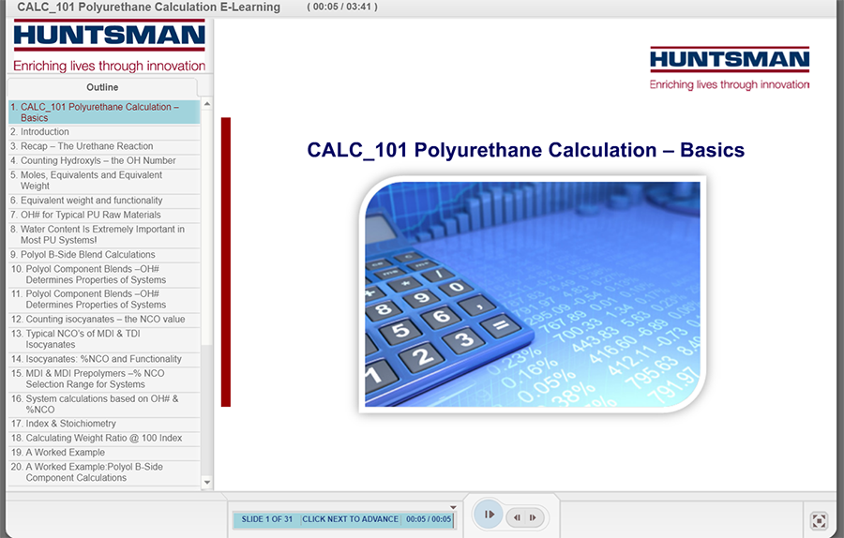Open Calculating Weight Ratio @ 100 Index
Viewport: 844px width, 538px height.
pyautogui.click(x=103, y=439)
